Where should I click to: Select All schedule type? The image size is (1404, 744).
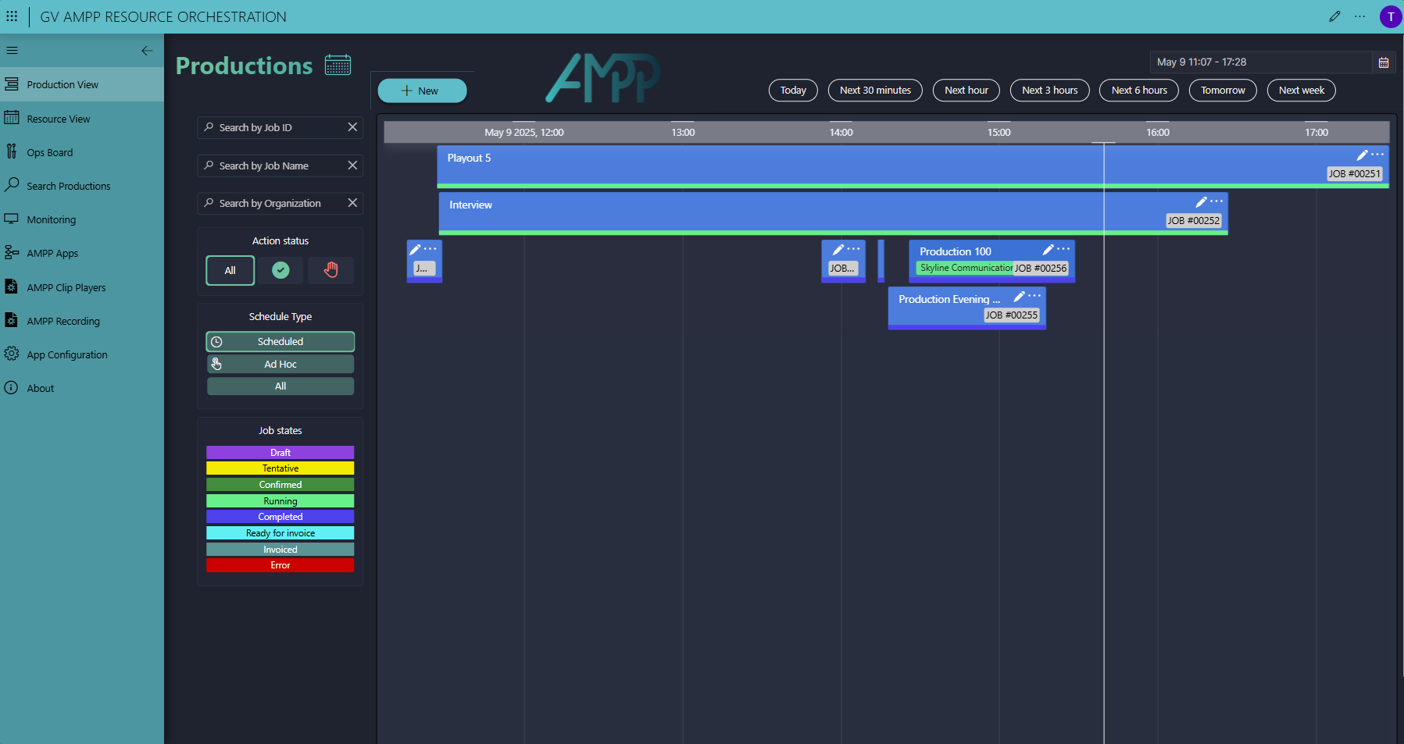[280, 386]
